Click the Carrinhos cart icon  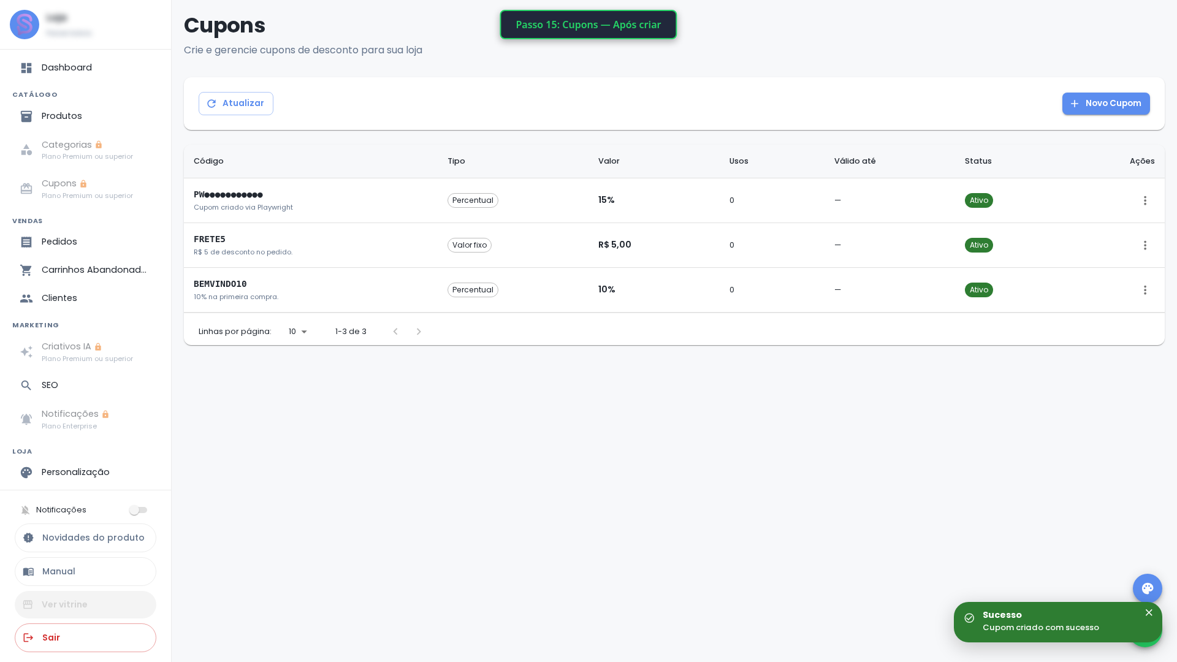coord(26,270)
